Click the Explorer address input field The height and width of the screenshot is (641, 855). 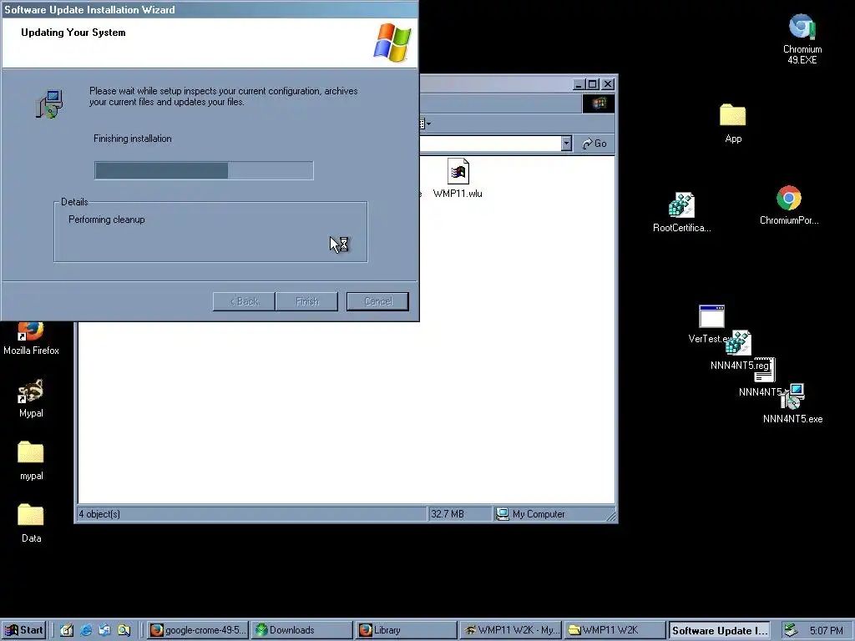(x=491, y=144)
